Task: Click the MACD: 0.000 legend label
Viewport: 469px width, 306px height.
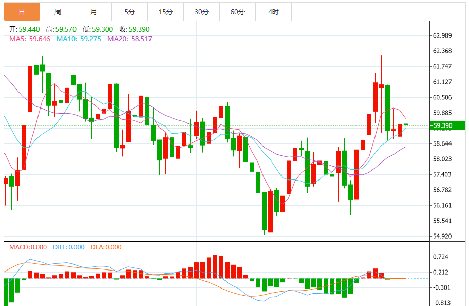Action: pyautogui.click(x=28, y=247)
